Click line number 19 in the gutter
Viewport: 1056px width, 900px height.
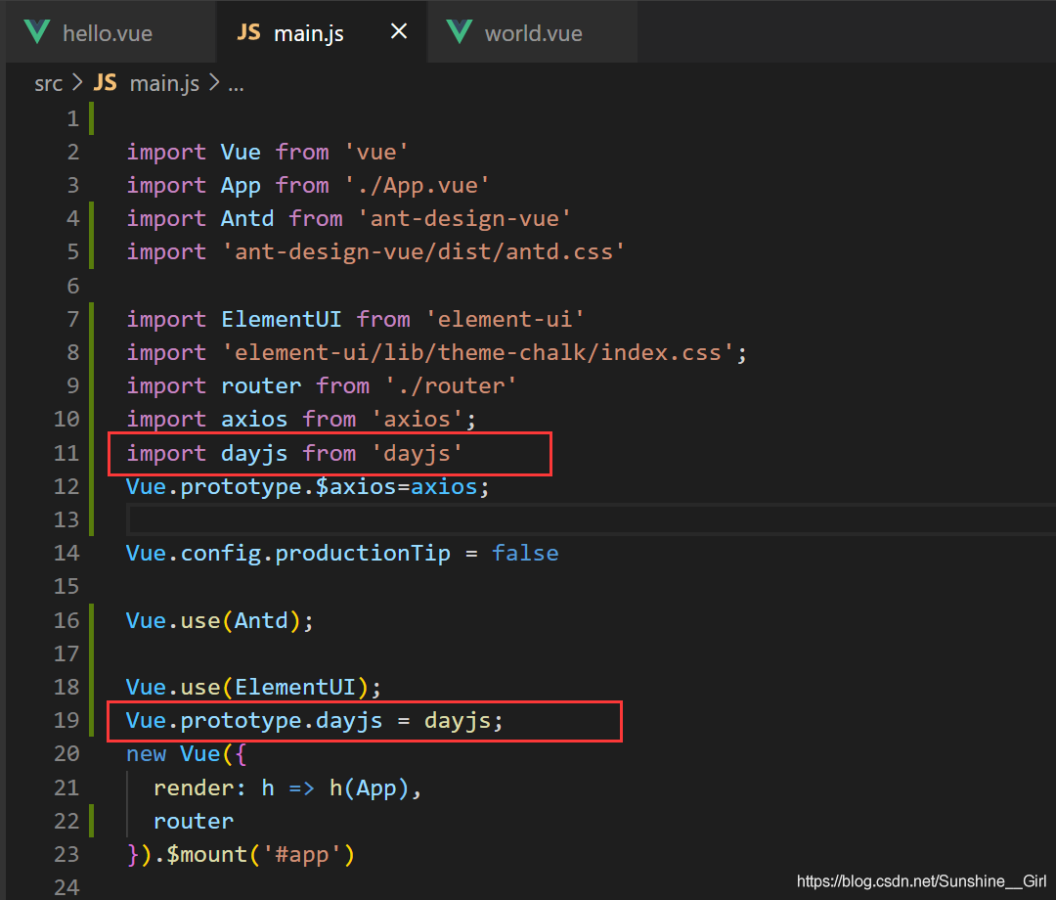click(66, 720)
